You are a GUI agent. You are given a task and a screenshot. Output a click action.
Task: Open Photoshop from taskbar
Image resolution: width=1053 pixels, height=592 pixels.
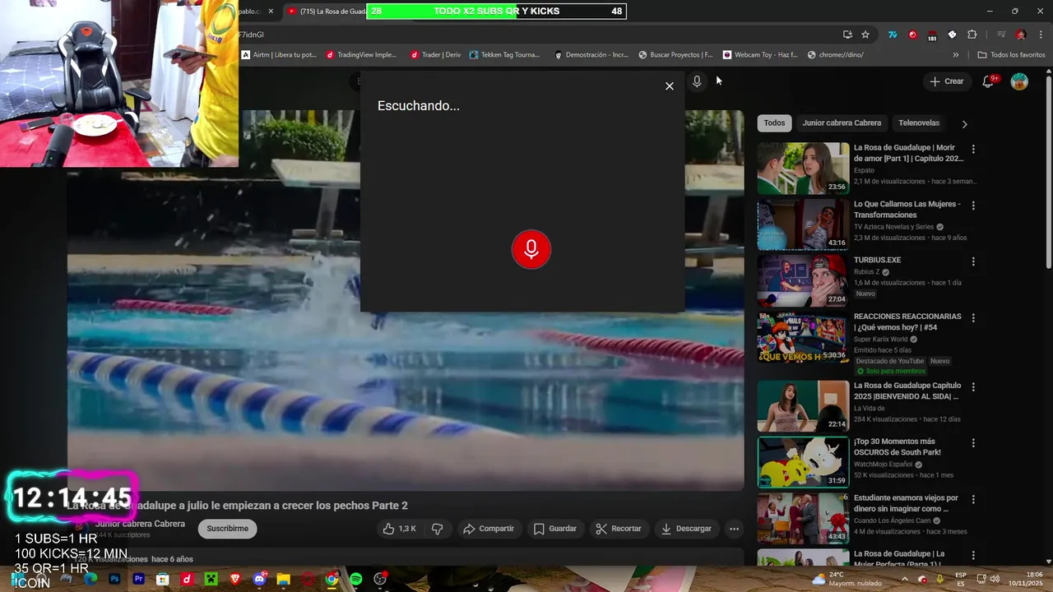[114, 579]
